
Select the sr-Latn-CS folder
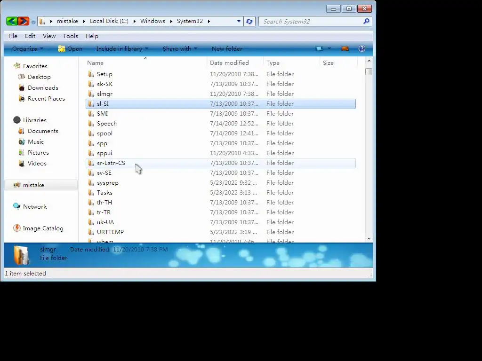coord(220,163)
